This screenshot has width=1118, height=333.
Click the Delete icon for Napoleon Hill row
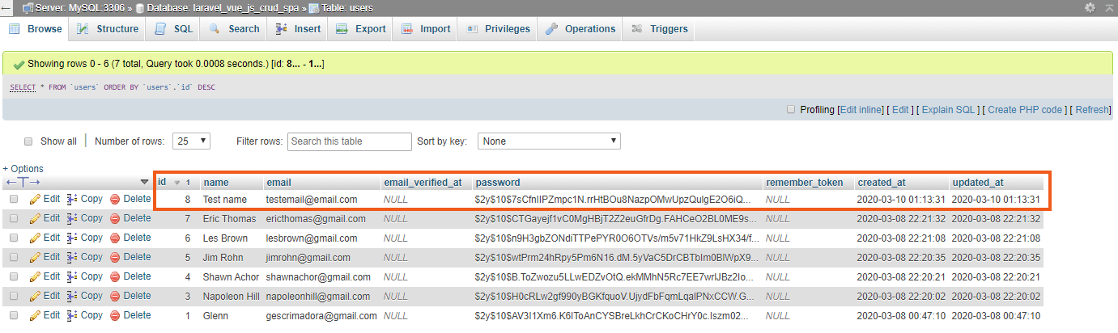(115, 296)
